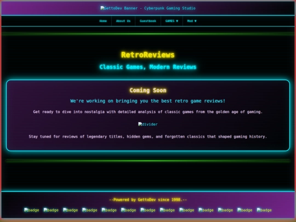Click the RetroReviews yellow heading
Screen dimensions: 296x222
click(148, 55)
